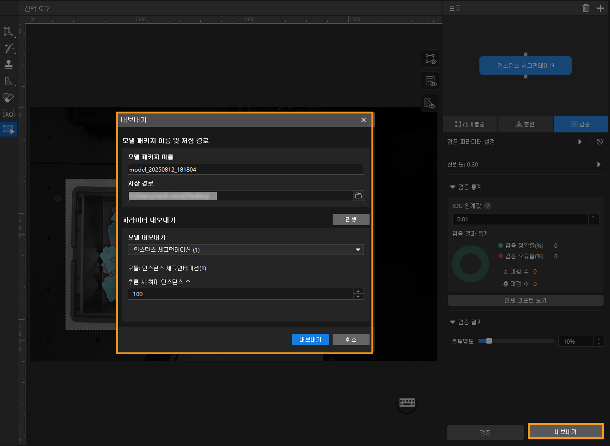This screenshot has height=446, width=610.
Task: Click the history reset icon beside 검증 파라미터 설정
Action: (599, 142)
